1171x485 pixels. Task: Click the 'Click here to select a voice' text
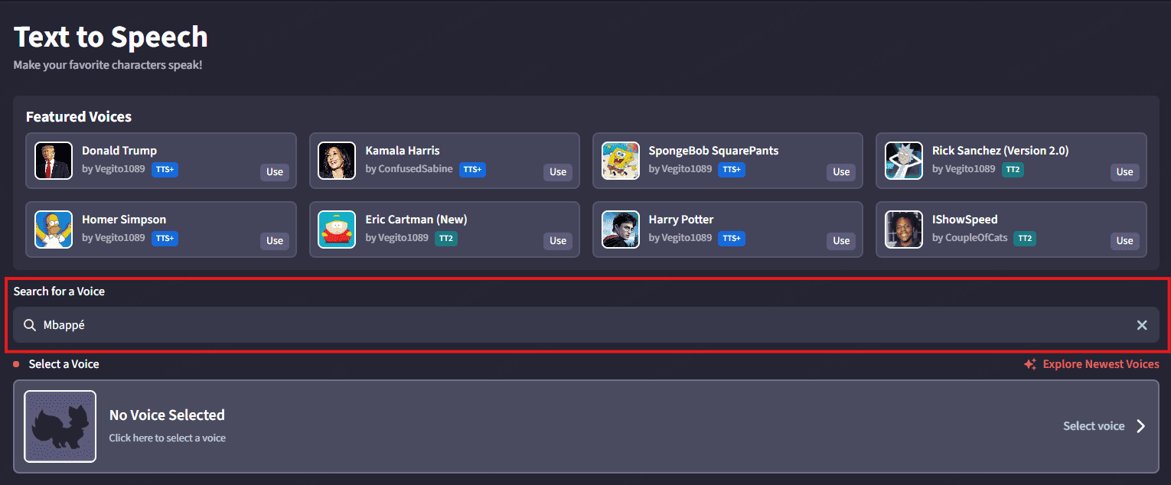point(167,438)
